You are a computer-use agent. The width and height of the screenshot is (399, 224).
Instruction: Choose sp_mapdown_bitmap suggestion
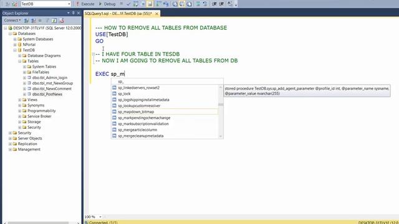tap(165, 112)
